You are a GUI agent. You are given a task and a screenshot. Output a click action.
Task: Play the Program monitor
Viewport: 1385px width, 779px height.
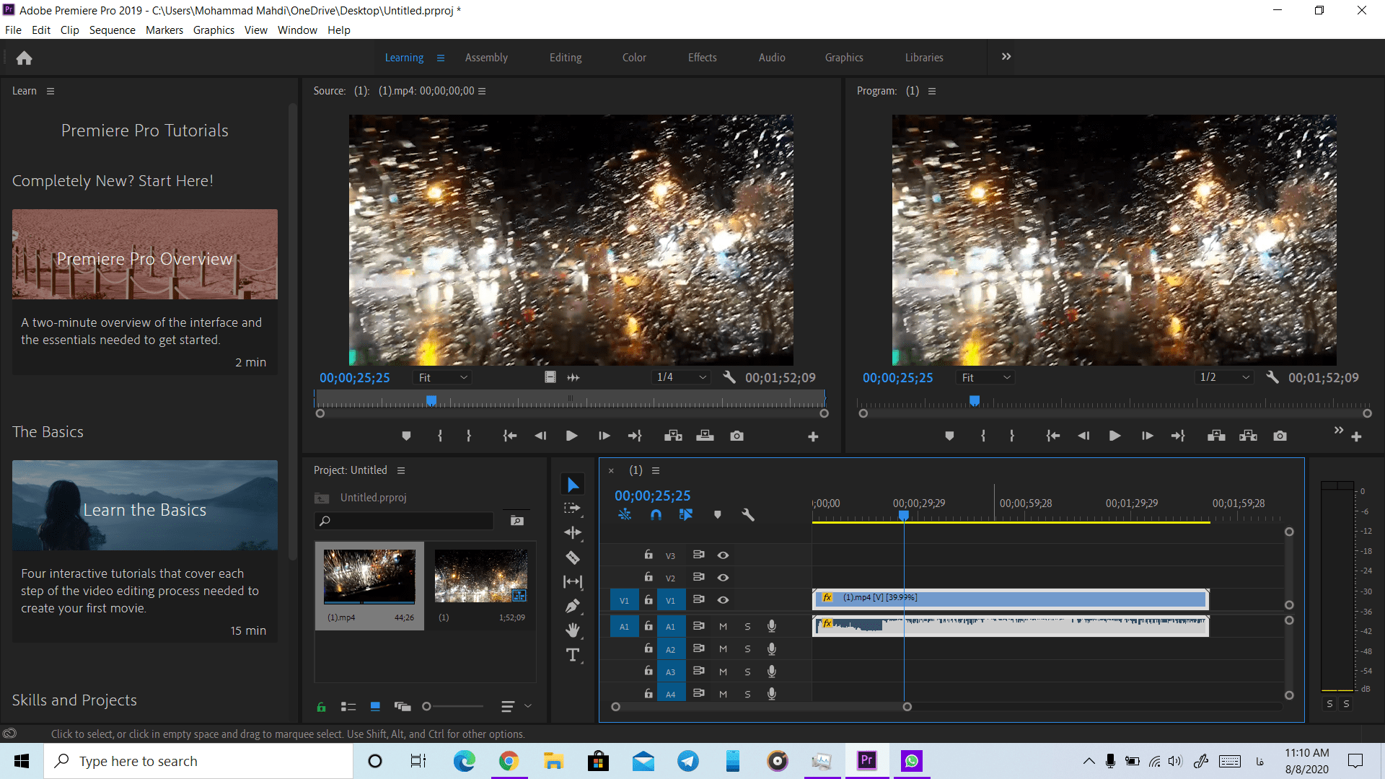click(x=1114, y=436)
